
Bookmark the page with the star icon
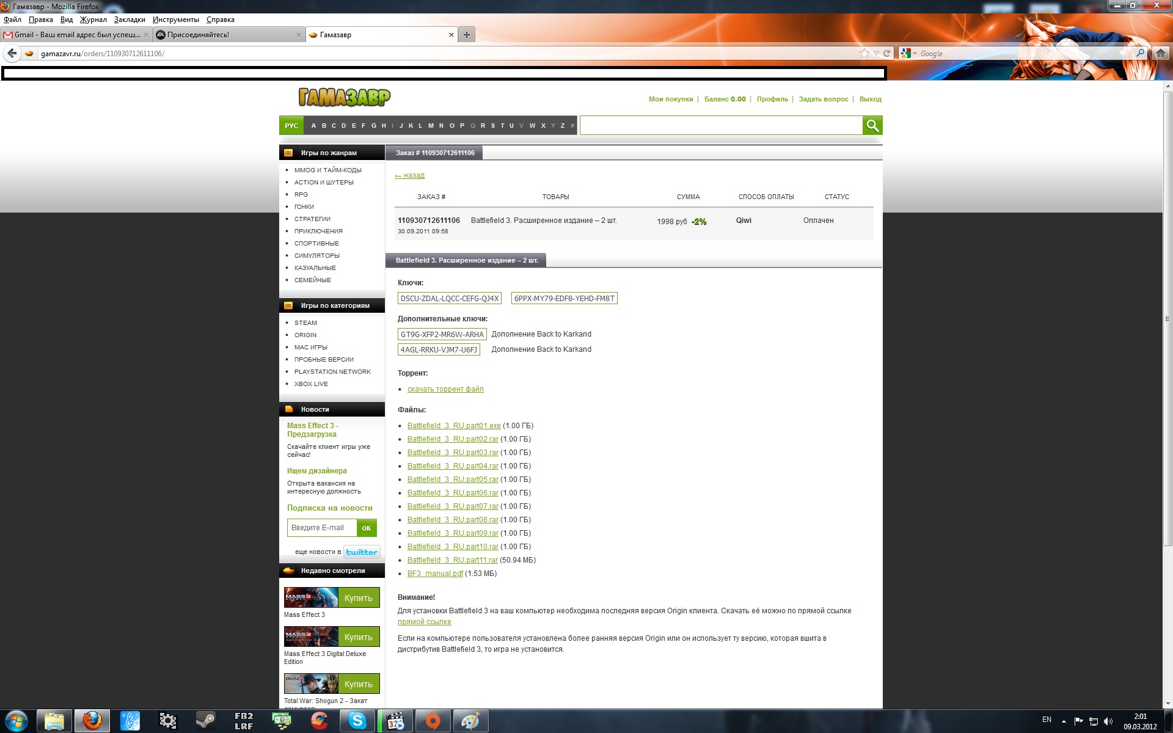[864, 54]
